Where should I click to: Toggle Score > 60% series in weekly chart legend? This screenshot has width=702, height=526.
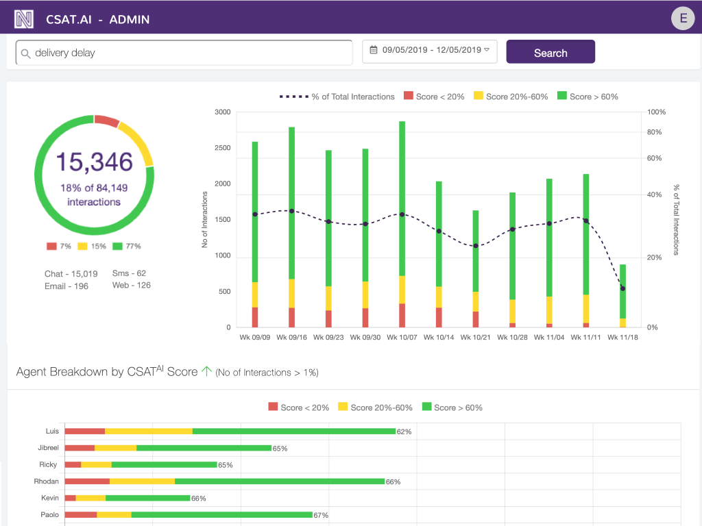click(x=588, y=97)
